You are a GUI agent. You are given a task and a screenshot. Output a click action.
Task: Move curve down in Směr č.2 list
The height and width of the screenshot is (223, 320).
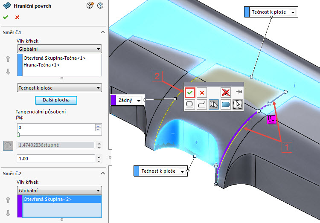[x=8, y=213]
